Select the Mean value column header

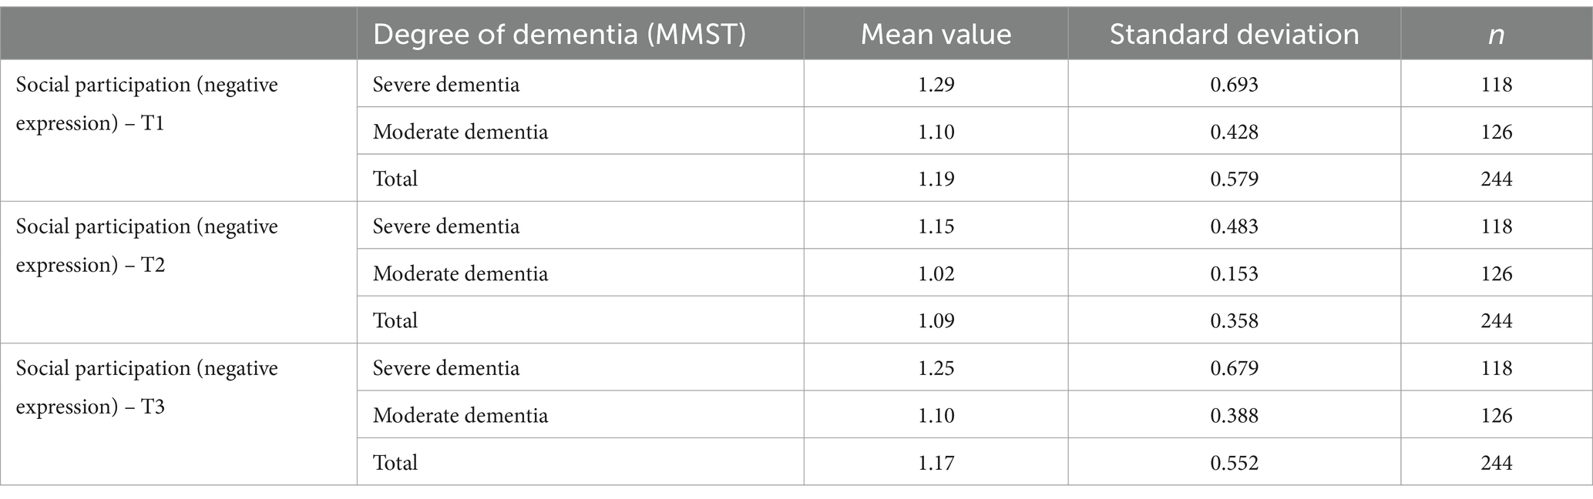tap(936, 35)
